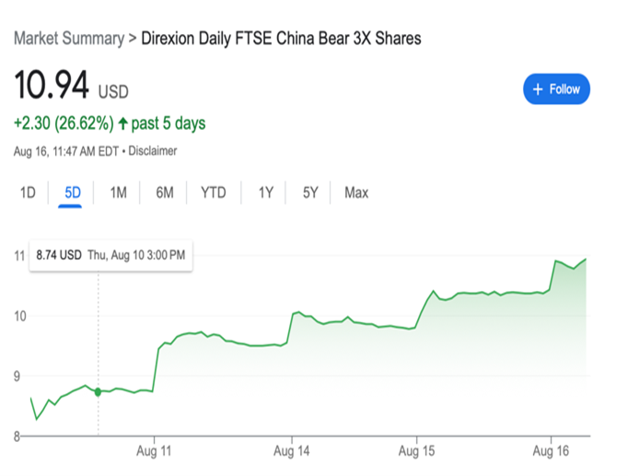
Task: Open the 5Y chart range
Action: point(310,192)
